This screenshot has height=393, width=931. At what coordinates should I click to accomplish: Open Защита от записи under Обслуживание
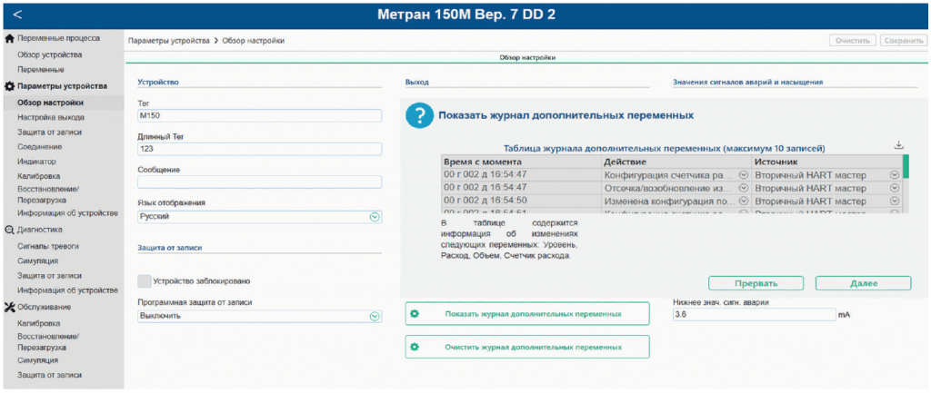[50, 375]
